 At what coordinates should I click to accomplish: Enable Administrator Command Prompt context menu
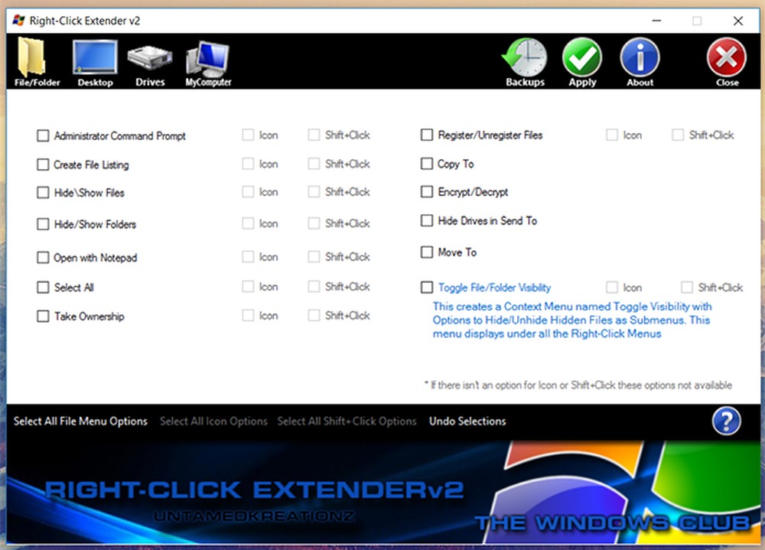pos(43,135)
